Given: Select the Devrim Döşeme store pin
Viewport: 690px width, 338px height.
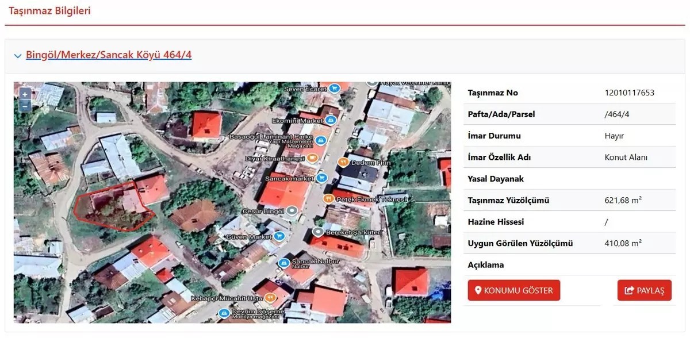Looking at the screenshot, I should [x=224, y=313].
